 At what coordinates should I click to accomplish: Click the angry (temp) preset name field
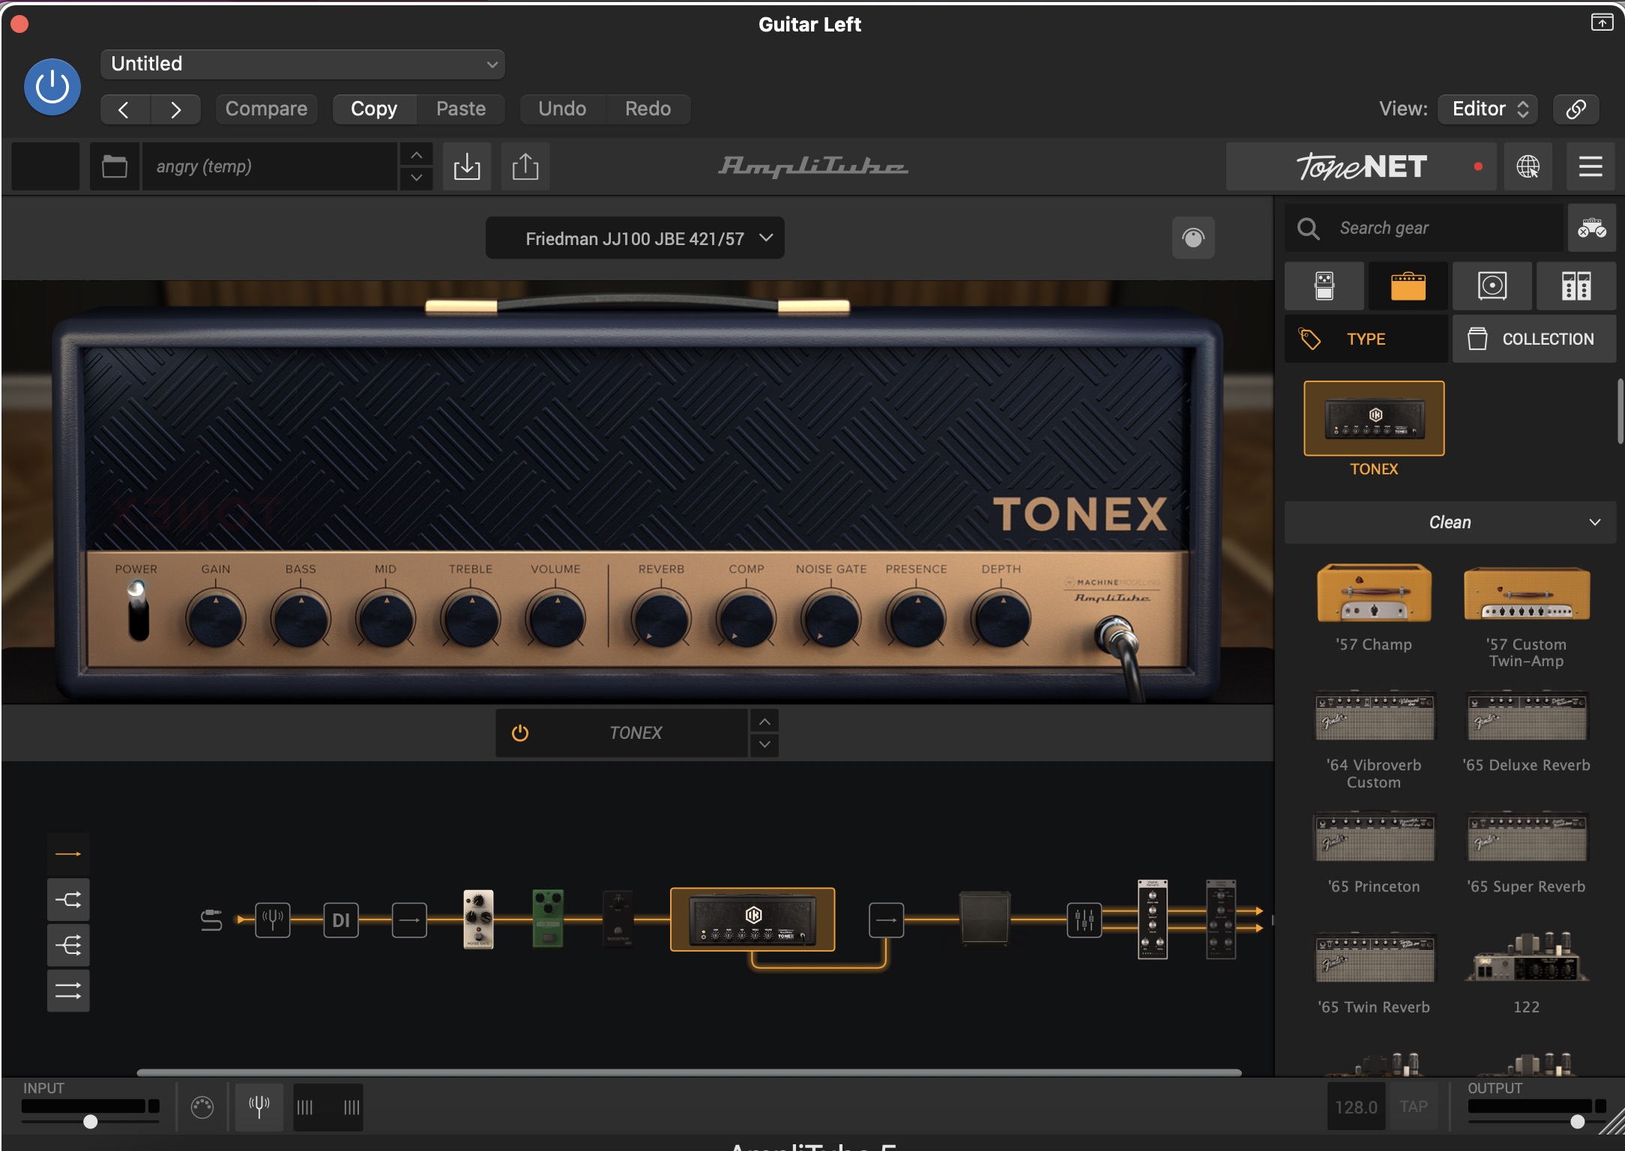[x=270, y=166]
